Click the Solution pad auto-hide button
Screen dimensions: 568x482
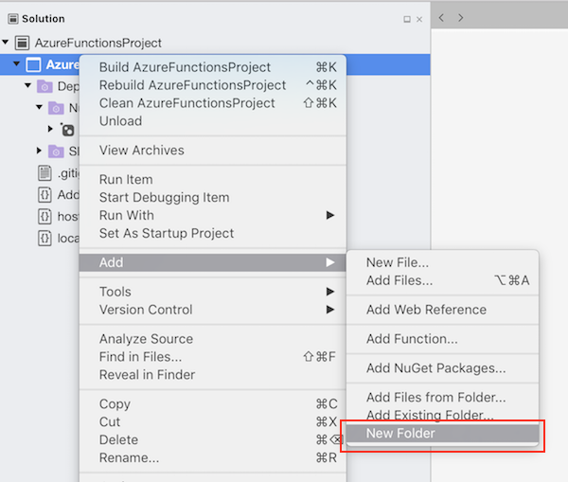pos(407,19)
